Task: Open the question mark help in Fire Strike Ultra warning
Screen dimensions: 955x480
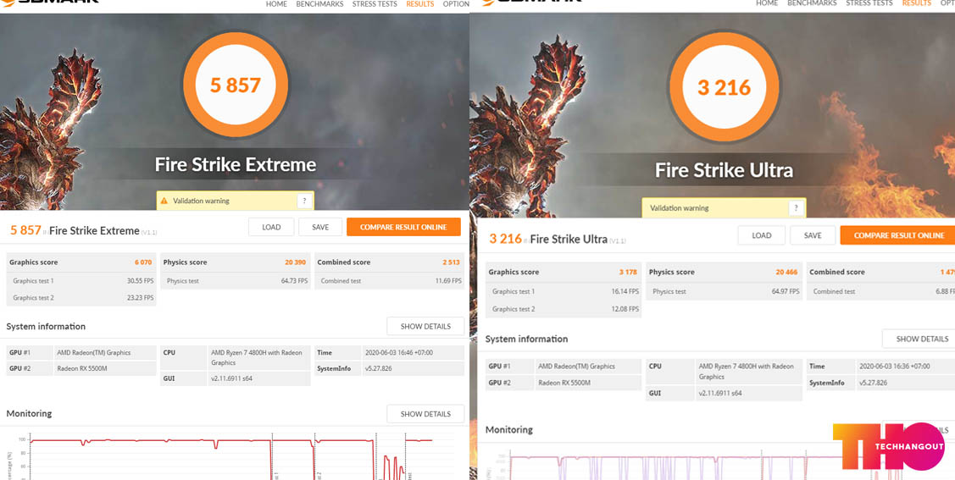Action: click(x=796, y=208)
